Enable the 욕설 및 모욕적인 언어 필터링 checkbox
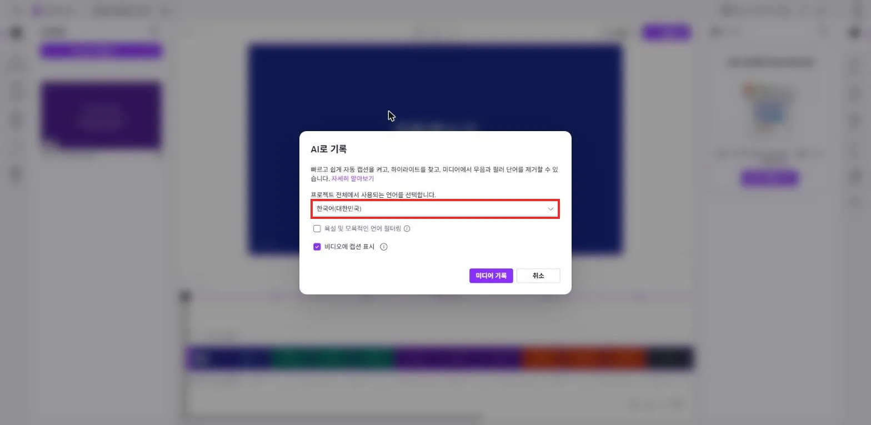The image size is (871, 425). coord(317,228)
